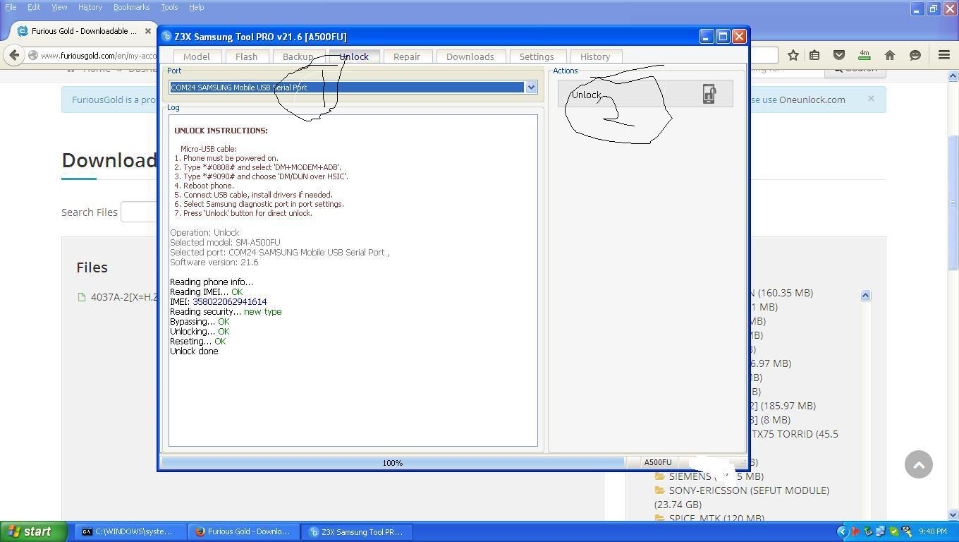This screenshot has height=542, width=959.
Task: Switch to C:\WINDOWS\system taskbar item
Action: pos(130,531)
